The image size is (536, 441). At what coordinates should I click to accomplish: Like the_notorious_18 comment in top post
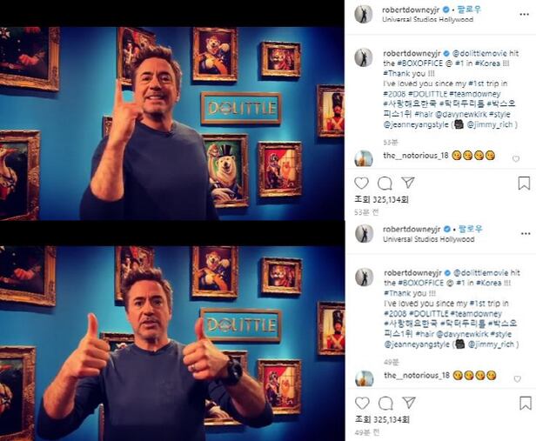pos(516,158)
